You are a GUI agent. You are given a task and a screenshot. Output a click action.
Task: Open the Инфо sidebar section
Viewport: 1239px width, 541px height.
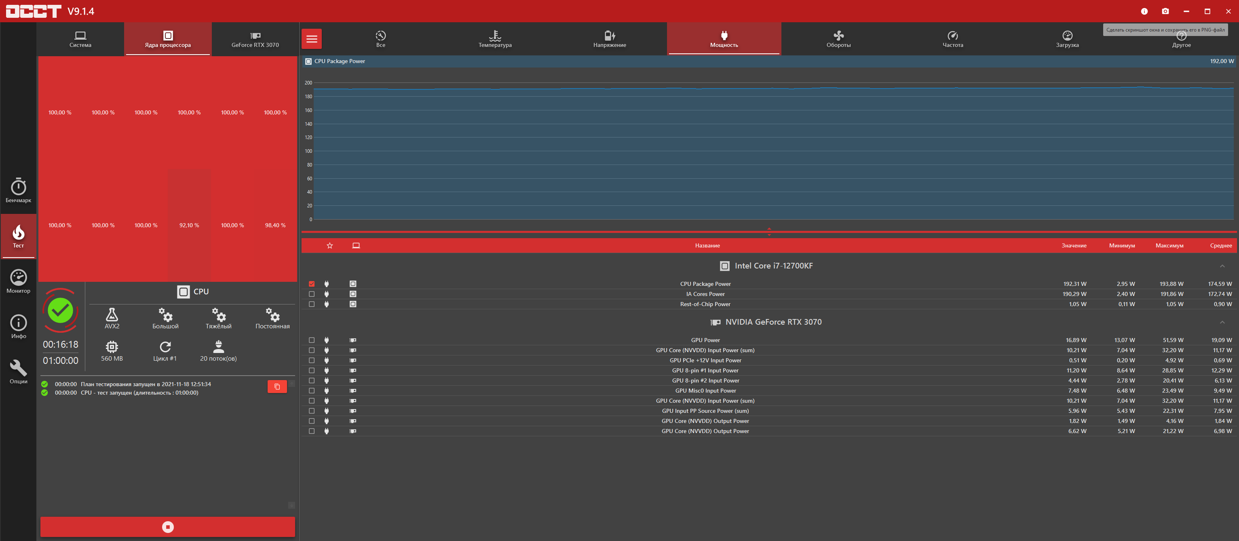(x=18, y=327)
